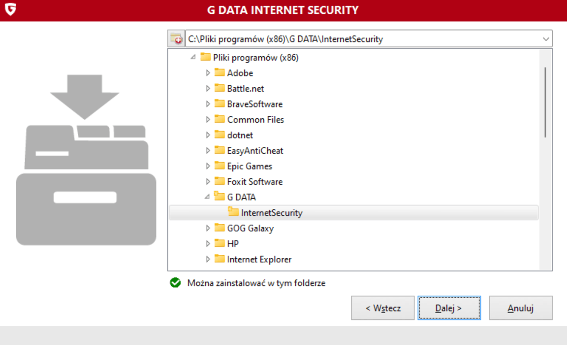Open the installation path dropdown
This screenshot has width=567, height=345.
coord(545,38)
